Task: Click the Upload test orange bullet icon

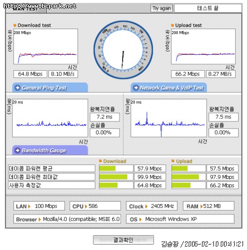Action: point(172,25)
